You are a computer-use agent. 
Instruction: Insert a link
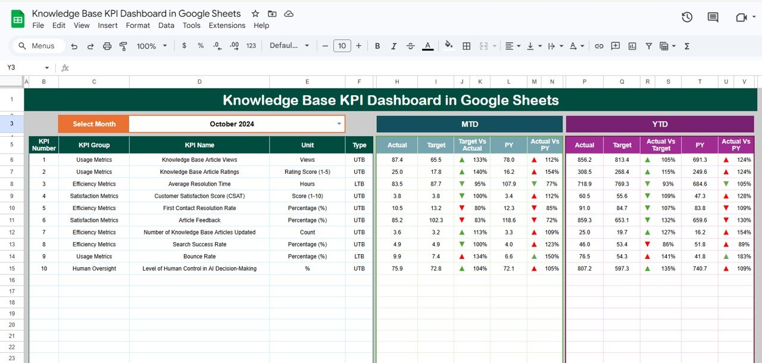pyautogui.click(x=599, y=46)
